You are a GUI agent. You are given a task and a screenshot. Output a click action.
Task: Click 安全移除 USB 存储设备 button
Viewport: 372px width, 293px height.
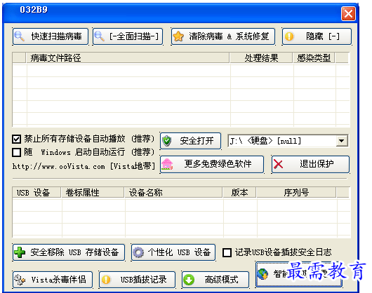pos(69,252)
